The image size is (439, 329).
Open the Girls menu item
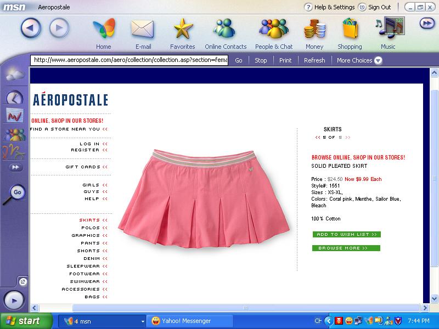(x=95, y=185)
